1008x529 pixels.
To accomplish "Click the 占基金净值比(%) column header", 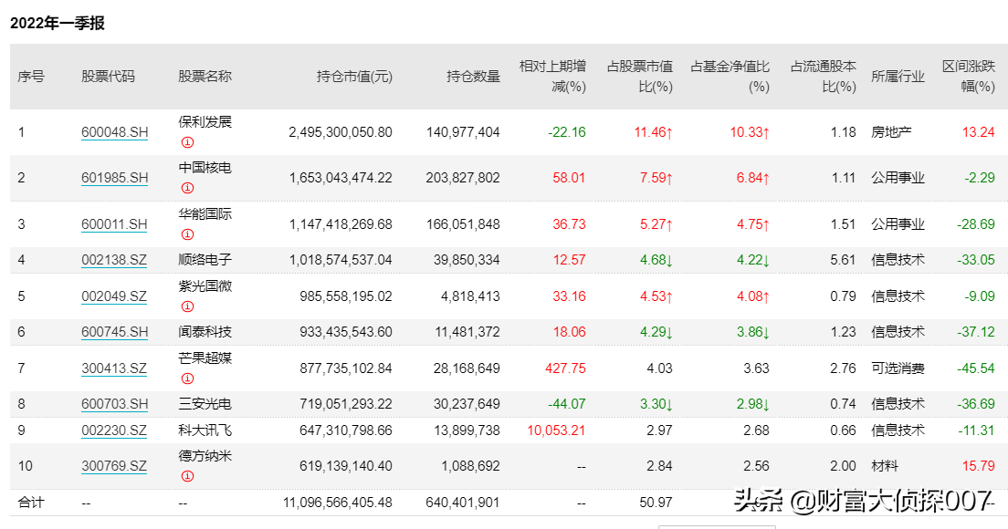I will 730,77.
